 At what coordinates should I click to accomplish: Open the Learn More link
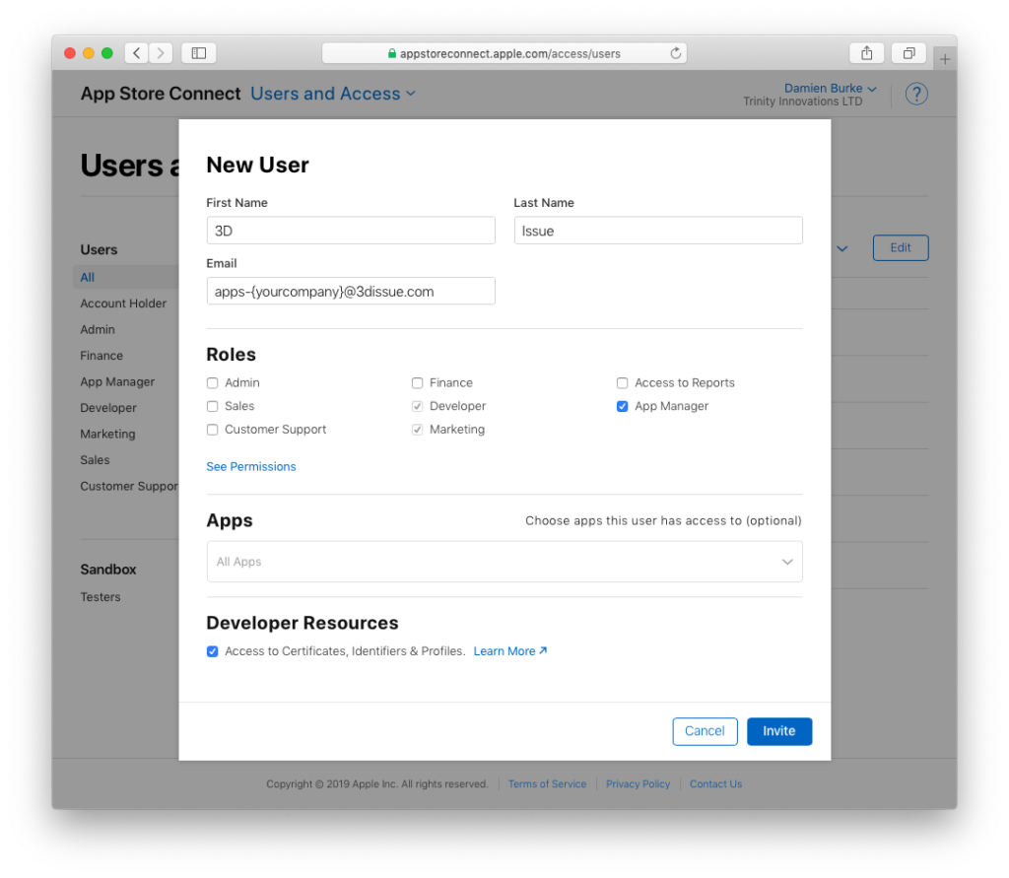click(510, 651)
